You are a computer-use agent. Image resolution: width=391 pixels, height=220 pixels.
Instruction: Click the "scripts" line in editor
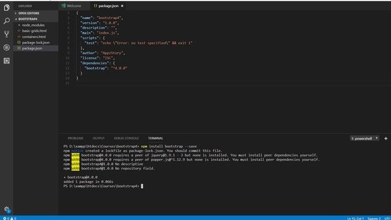tap(92, 38)
